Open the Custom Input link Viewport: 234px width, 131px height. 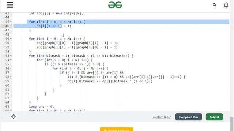pos(162,117)
